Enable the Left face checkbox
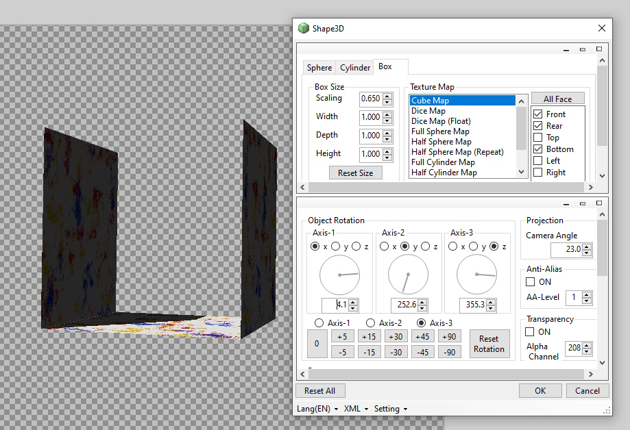Screen dimensions: 630x430 (x=538, y=161)
